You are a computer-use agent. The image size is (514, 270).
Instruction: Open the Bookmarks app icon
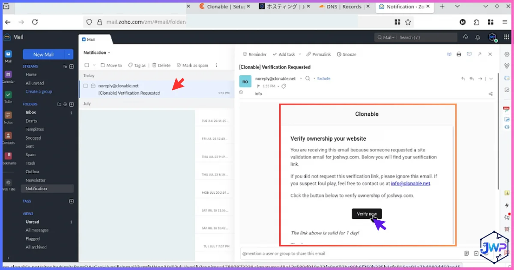(8, 156)
